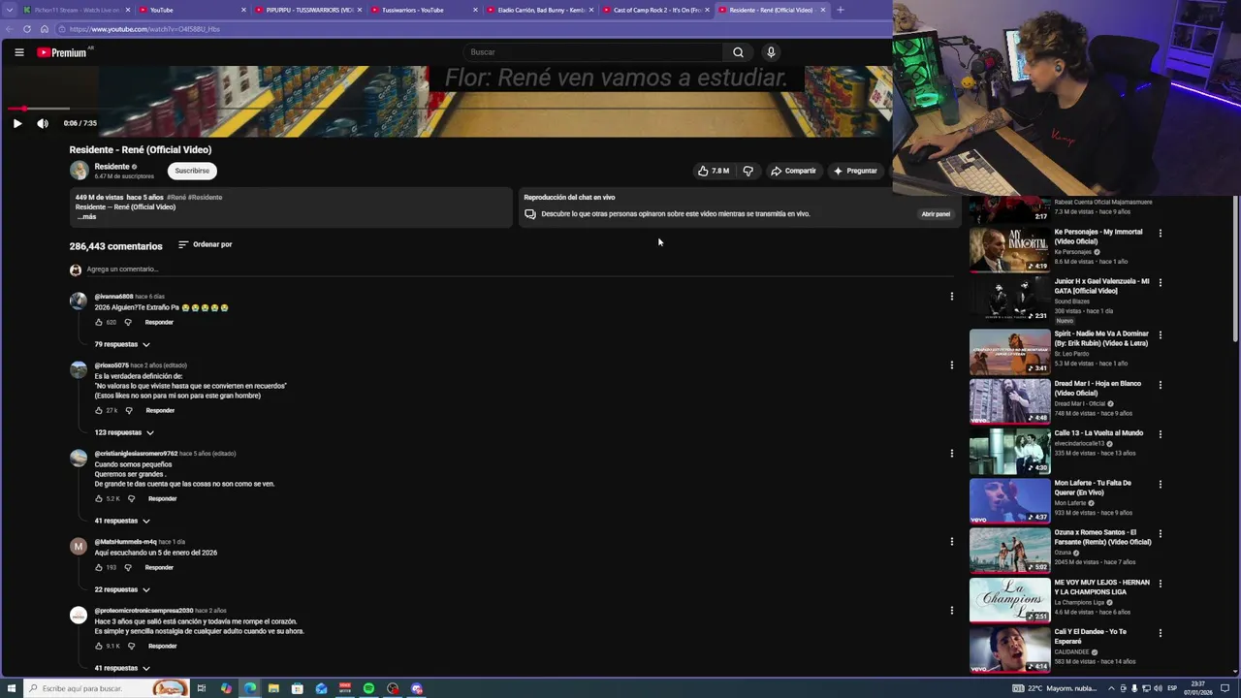This screenshot has width=1241, height=698.
Task: Go to the YouTube Premium home logo
Action: [64, 52]
